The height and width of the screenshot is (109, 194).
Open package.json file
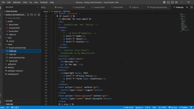pyautogui.click(x=13, y=74)
